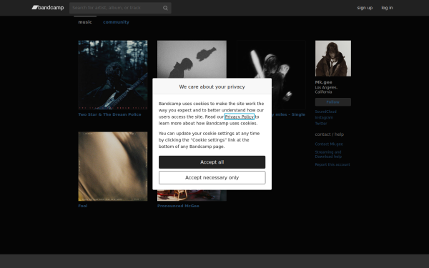Click the Mk.gee artist name
Viewport: 429px width, 268px height.
[x=323, y=82]
